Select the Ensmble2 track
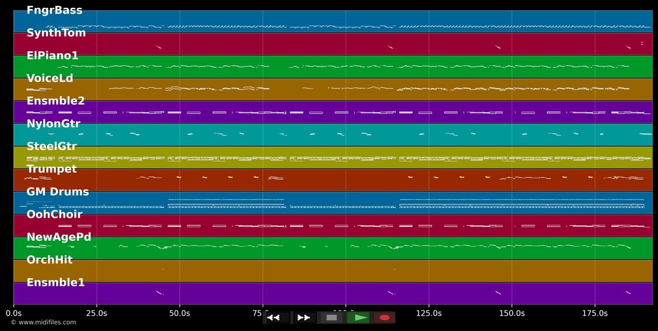This screenshot has width=658, height=331. [333, 112]
